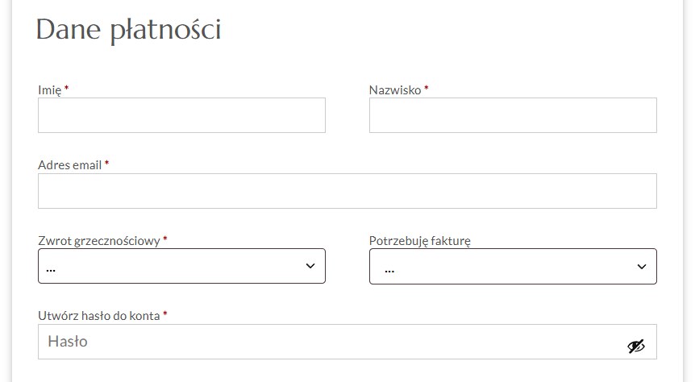Click the red asterisk next to Imię
Image resolution: width=695 pixels, height=382 pixels.
click(66, 89)
